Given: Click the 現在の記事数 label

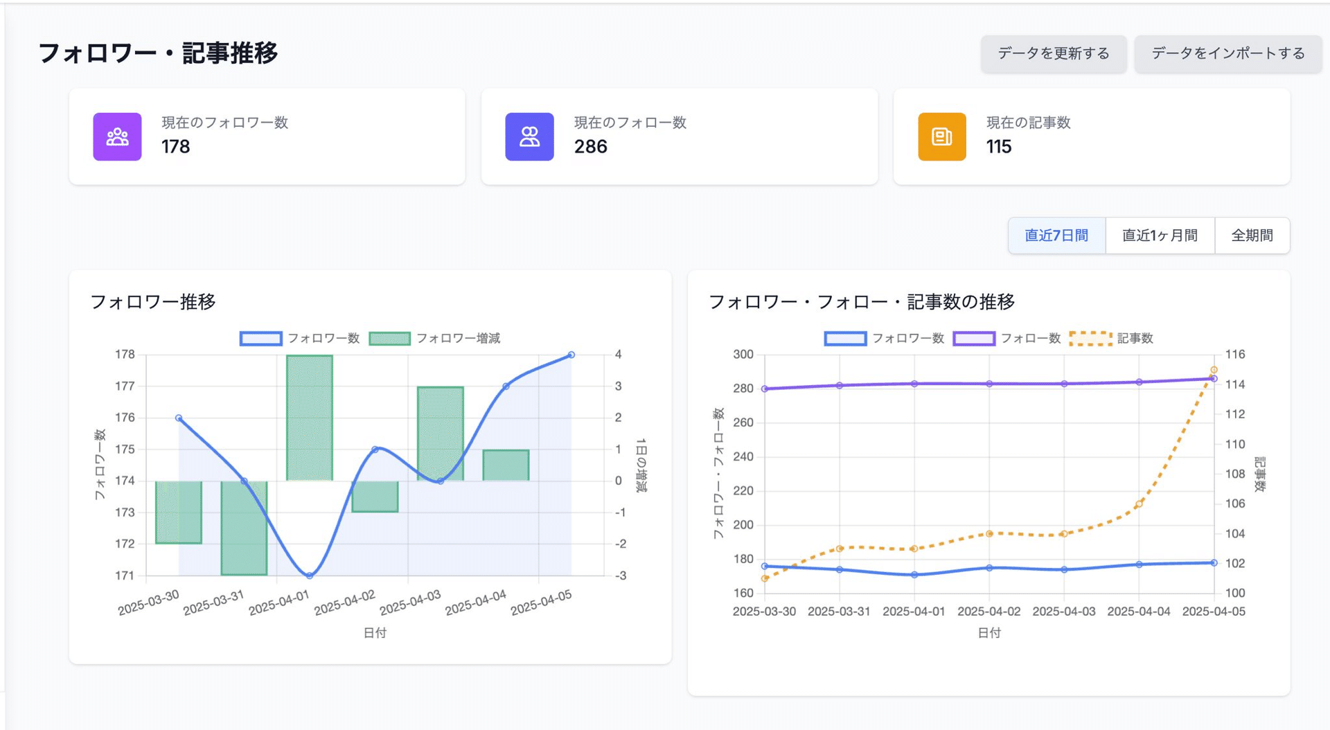Looking at the screenshot, I should (x=1028, y=123).
